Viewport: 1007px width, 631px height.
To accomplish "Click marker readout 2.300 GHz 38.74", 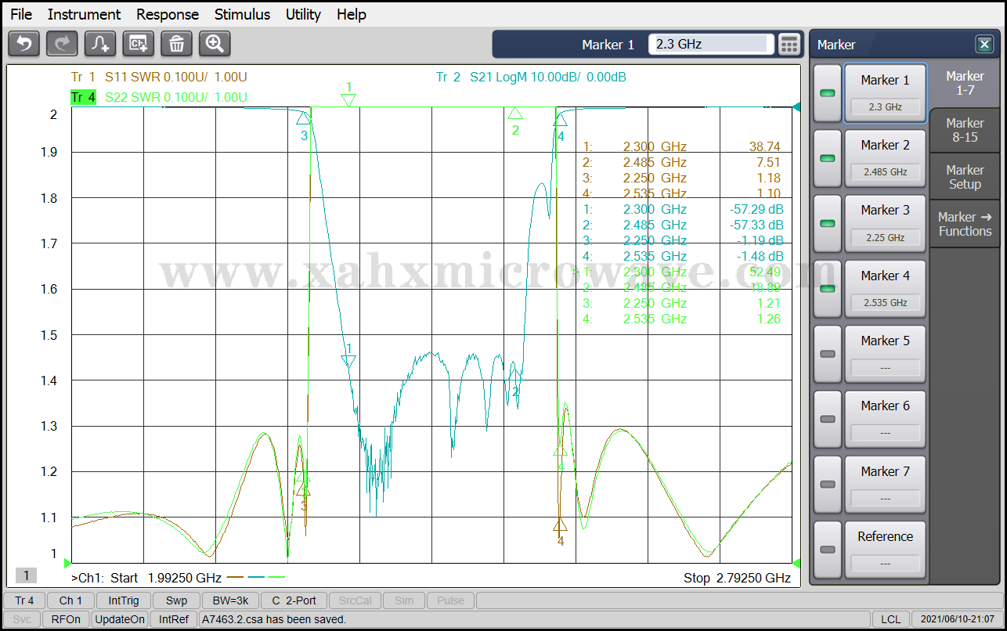I will click(x=682, y=146).
